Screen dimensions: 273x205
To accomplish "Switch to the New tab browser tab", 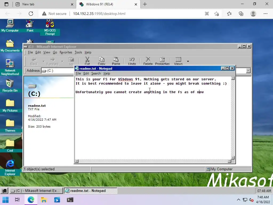I will pyautogui.click(x=45, y=4).
